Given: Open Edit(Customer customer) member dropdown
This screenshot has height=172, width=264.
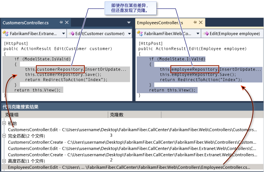Looking at the screenshot, I should tap(129, 34).
